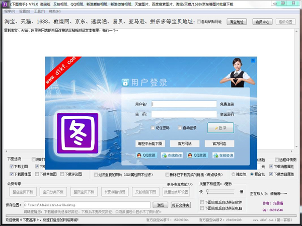Enable 过滤重复的图片 checkbox
The image size is (302, 226).
[x=96, y=175]
